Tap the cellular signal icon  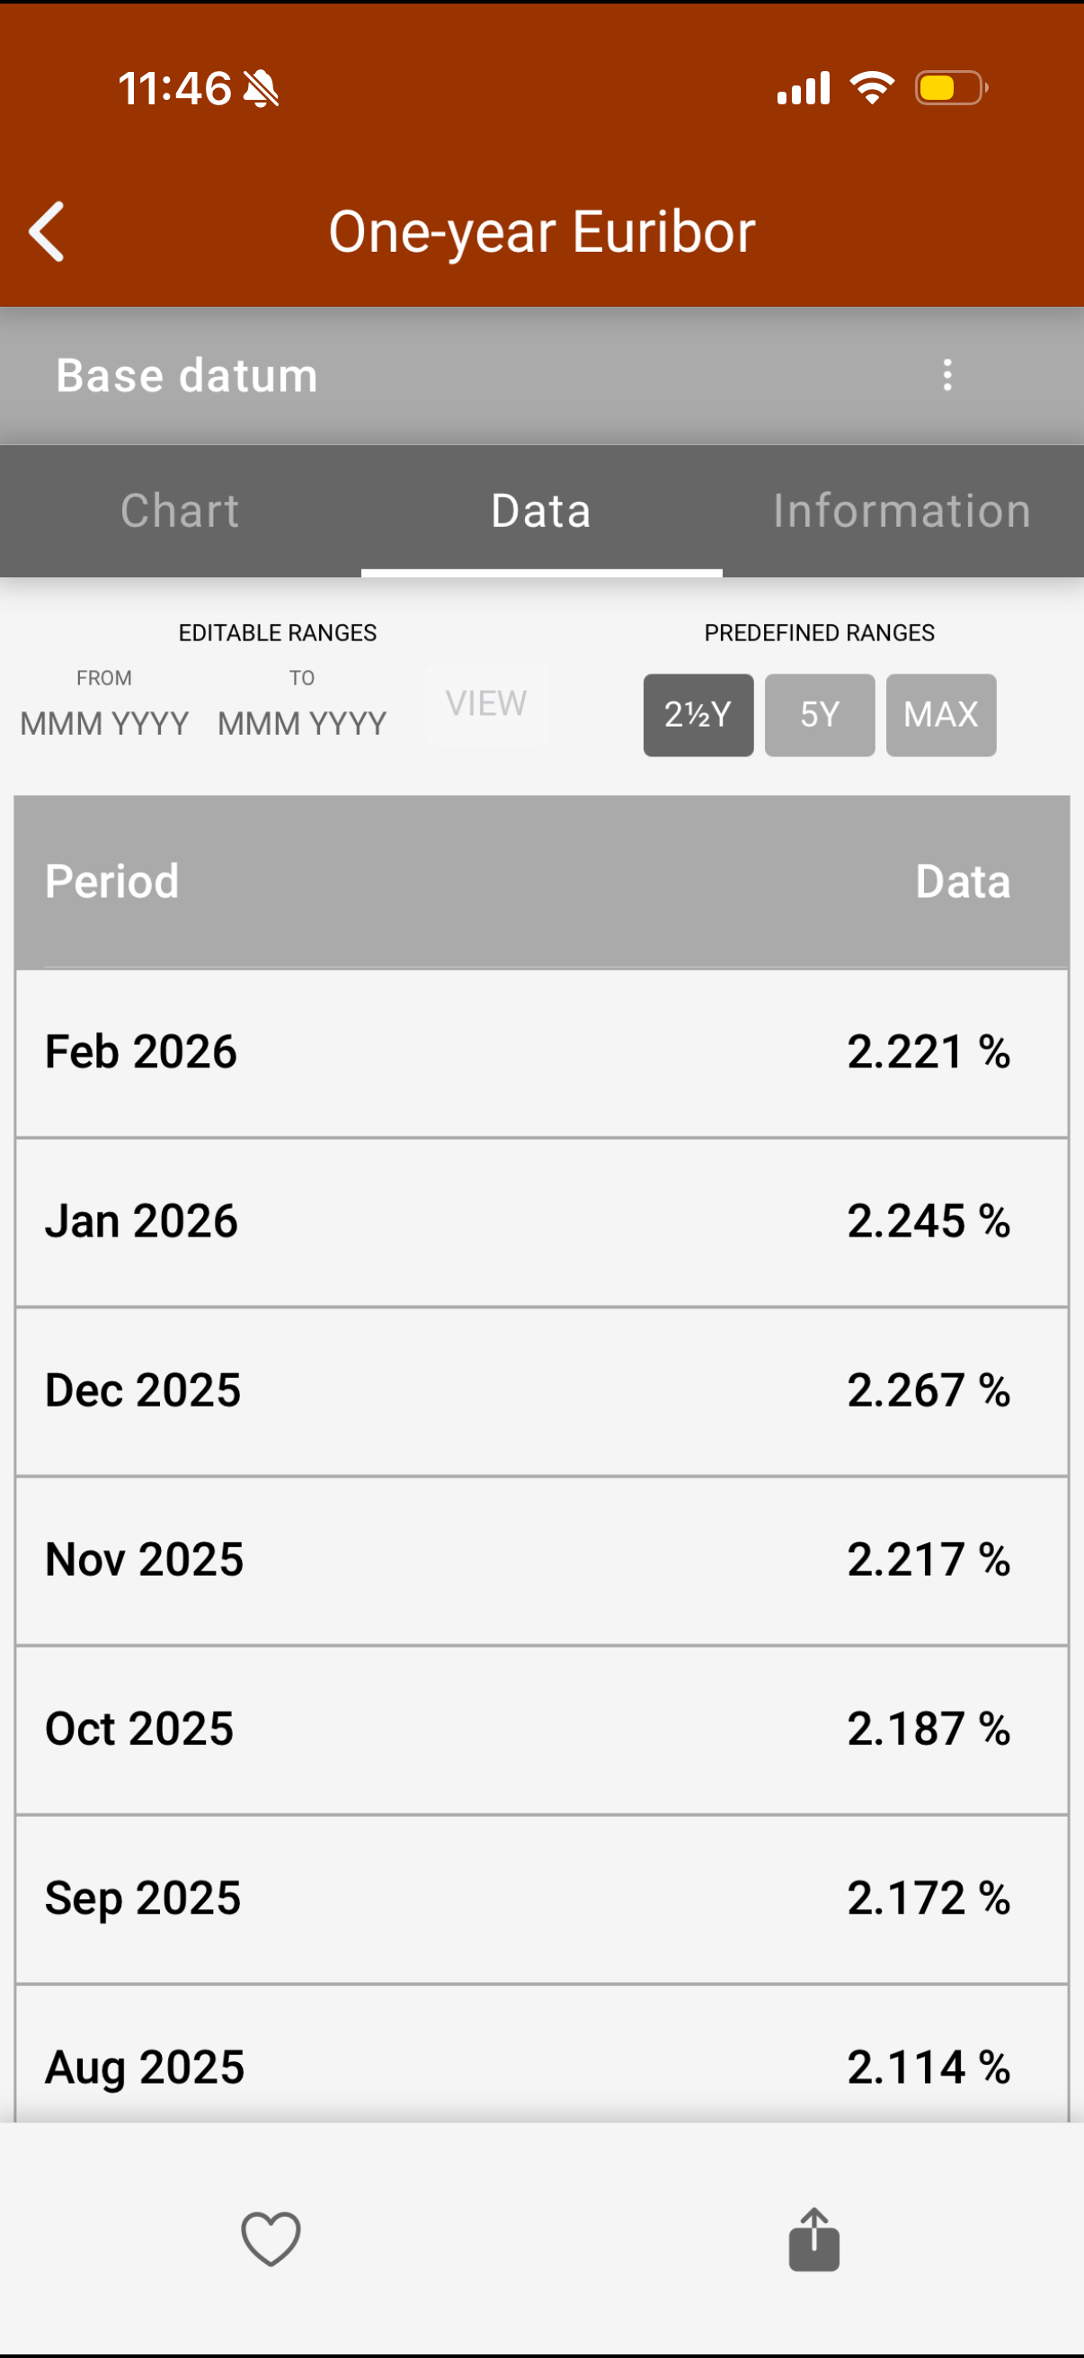tap(804, 89)
